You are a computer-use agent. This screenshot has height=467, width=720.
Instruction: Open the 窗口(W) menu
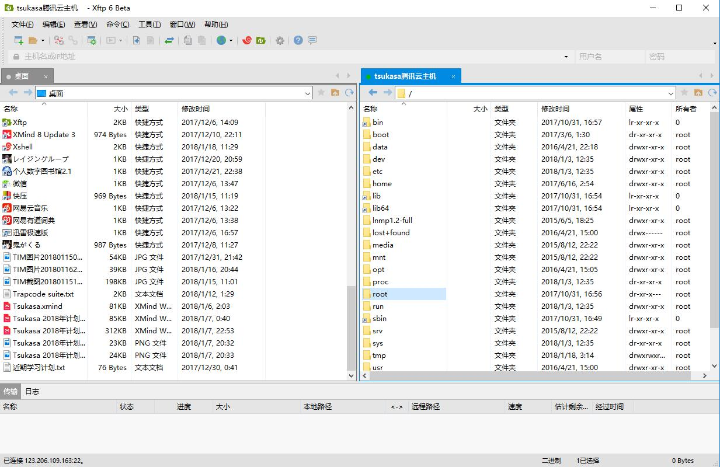[182, 25]
